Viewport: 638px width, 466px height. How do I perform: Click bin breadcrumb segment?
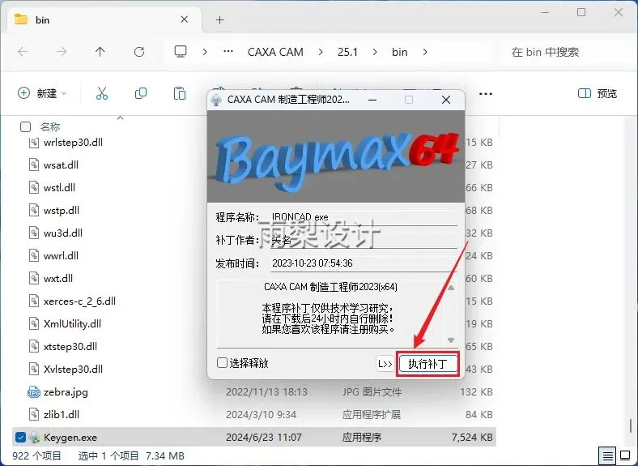coord(400,52)
